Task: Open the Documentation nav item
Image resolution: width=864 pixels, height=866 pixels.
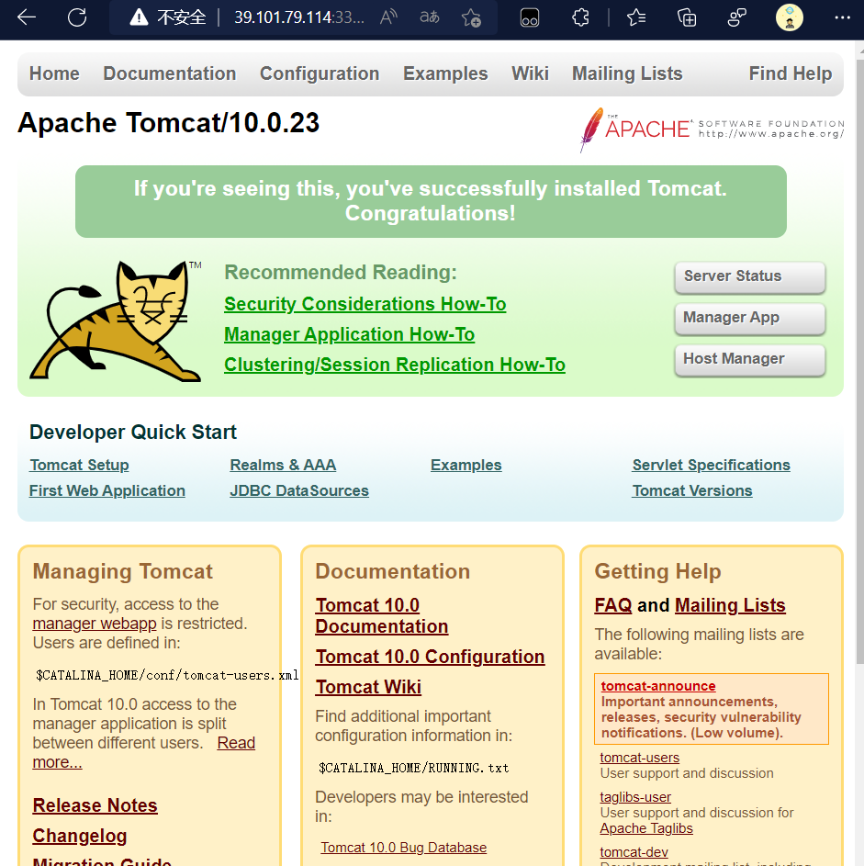Action: click(169, 74)
